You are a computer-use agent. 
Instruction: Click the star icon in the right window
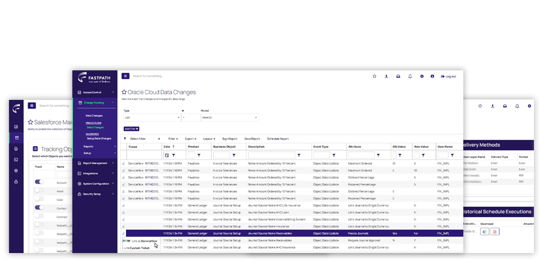pyautogui.click(x=480, y=106)
